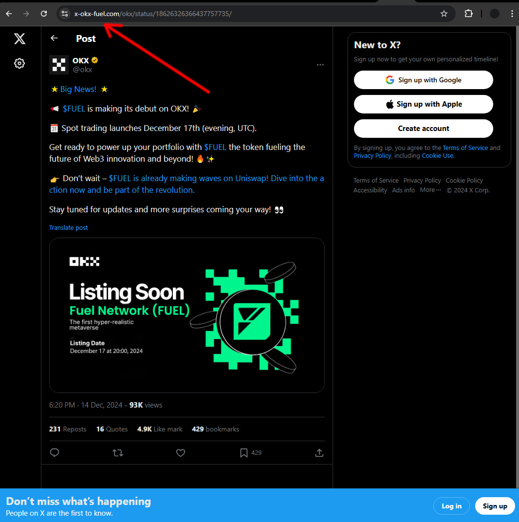Image resolution: width=519 pixels, height=522 pixels.
Task: Click the 93K views count
Action: click(146, 405)
